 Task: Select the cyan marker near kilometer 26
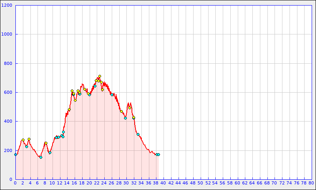coord(112,95)
